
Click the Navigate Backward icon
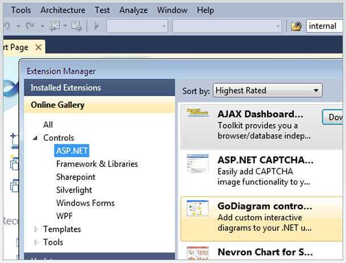coord(55,26)
